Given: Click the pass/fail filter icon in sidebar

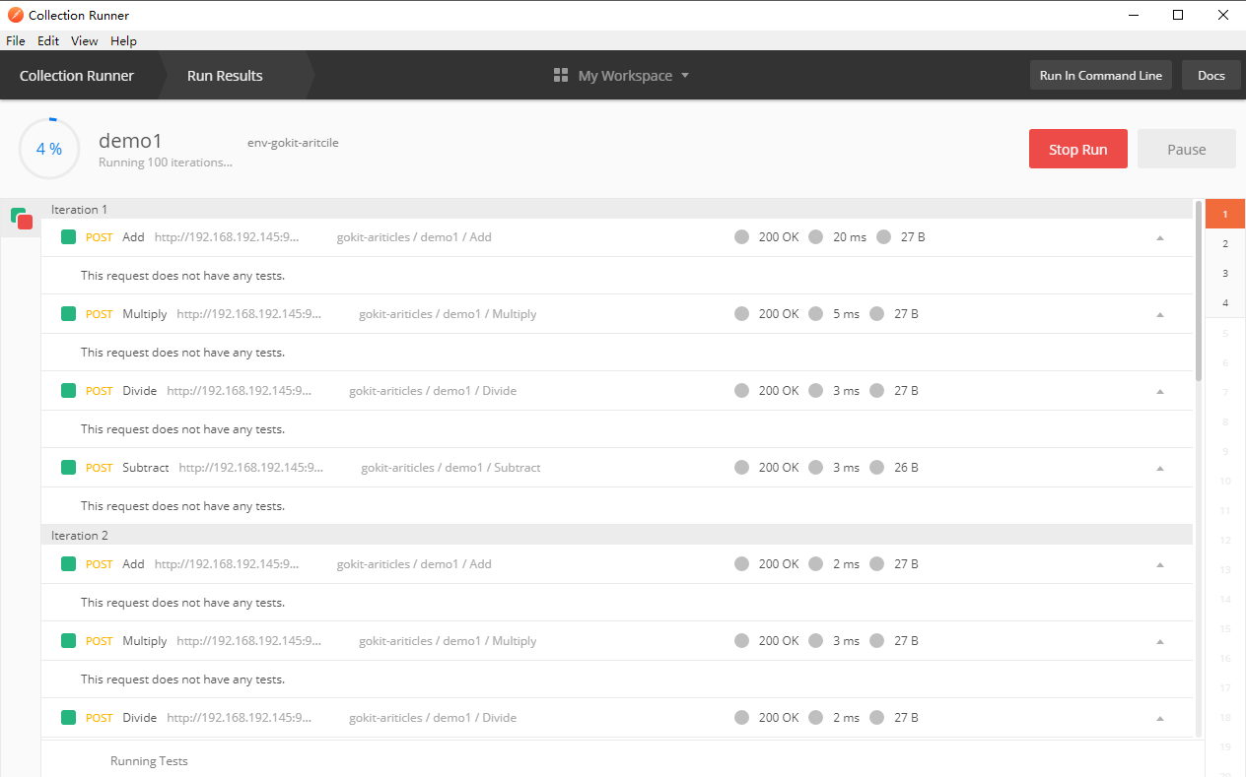Looking at the screenshot, I should [22, 219].
